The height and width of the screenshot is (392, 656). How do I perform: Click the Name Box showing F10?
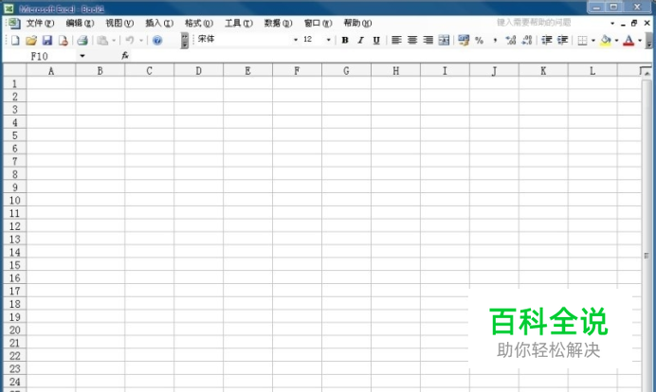click(41, 56)
